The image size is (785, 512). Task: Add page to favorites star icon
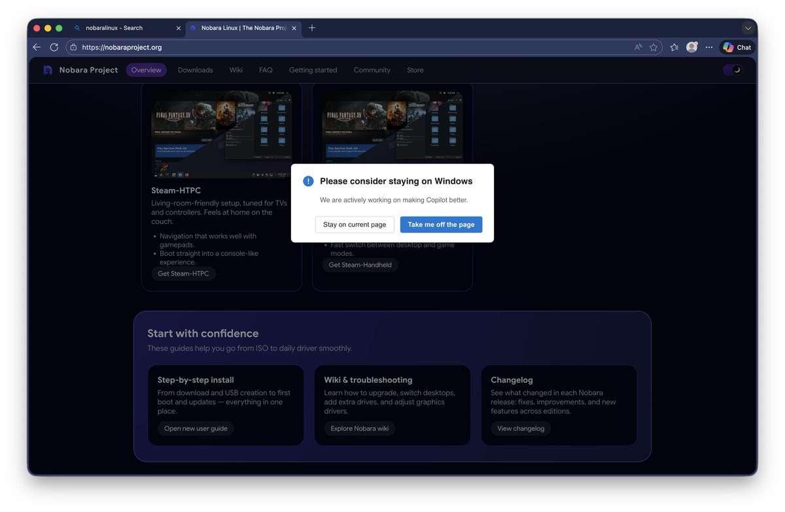pyautogui.click(x=654, y=47)
